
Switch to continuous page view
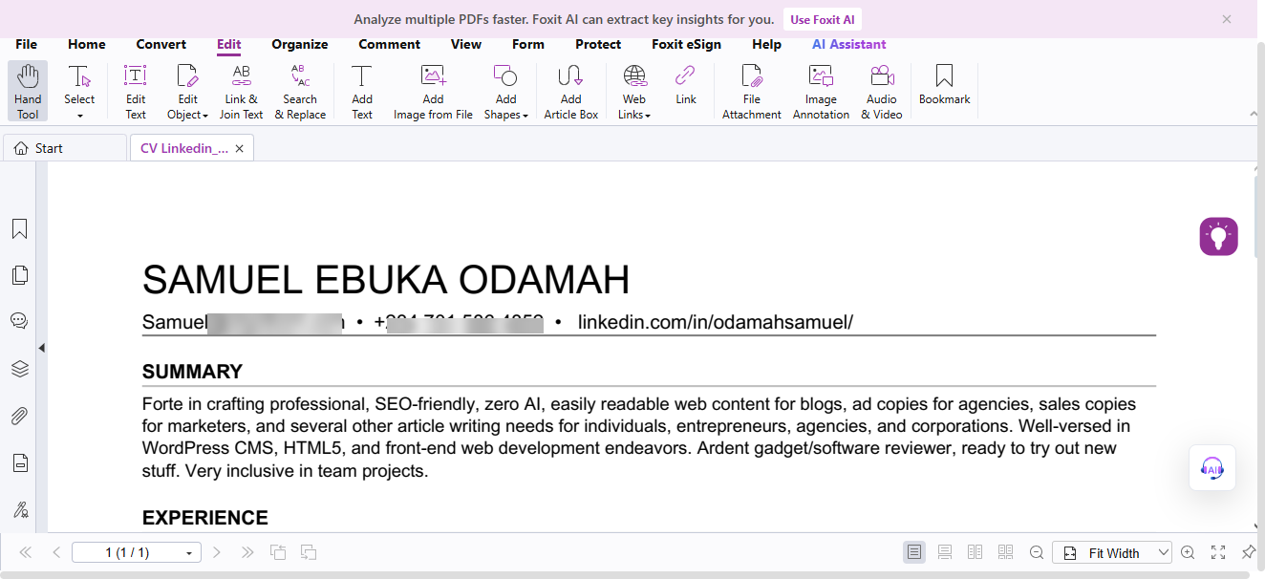click(x=945, y=552)
